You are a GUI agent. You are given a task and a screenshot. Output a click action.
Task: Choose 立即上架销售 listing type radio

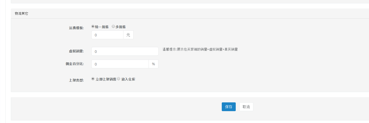tap(93, 79)
